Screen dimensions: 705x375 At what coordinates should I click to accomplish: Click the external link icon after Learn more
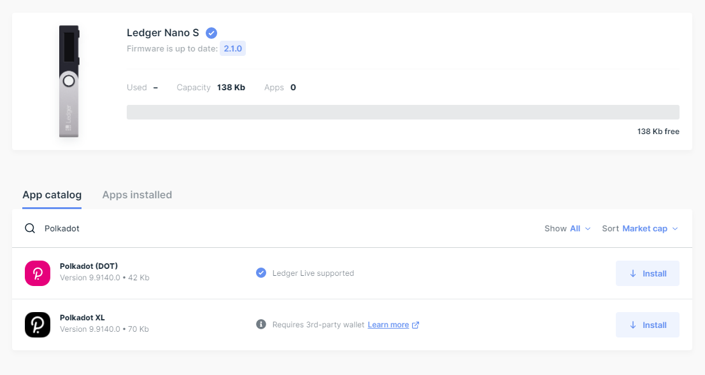[x=417, y=324]
